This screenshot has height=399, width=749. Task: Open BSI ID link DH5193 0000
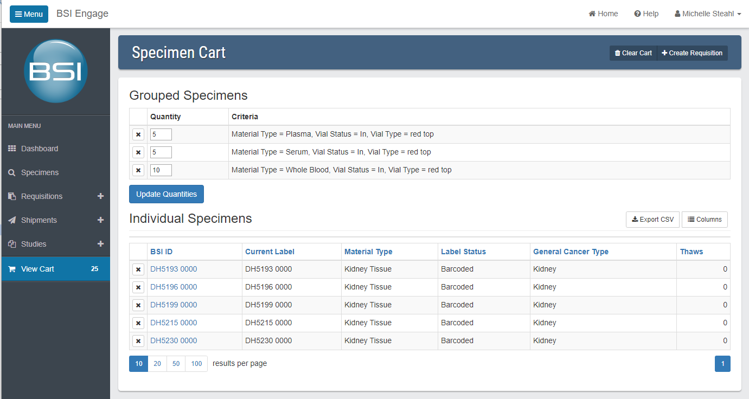(174, 269)
